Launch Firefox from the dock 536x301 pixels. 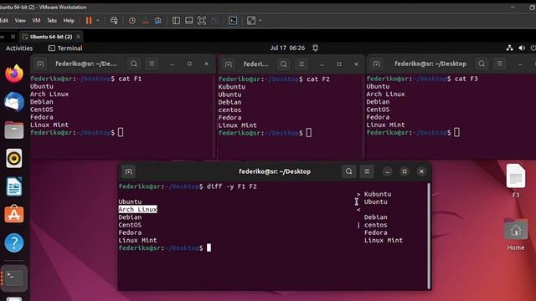point(14,74)
